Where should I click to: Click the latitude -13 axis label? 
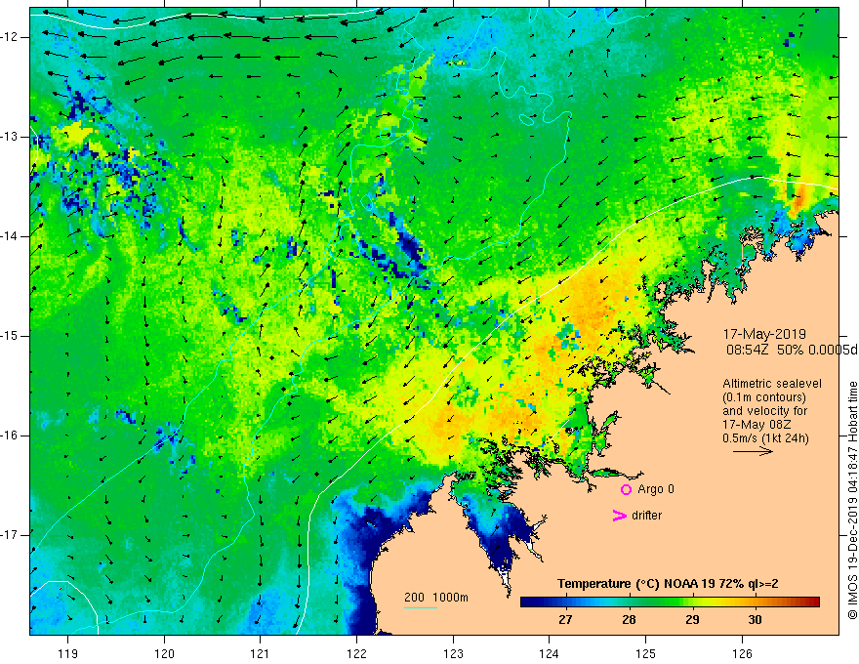[x=10, y=137]
